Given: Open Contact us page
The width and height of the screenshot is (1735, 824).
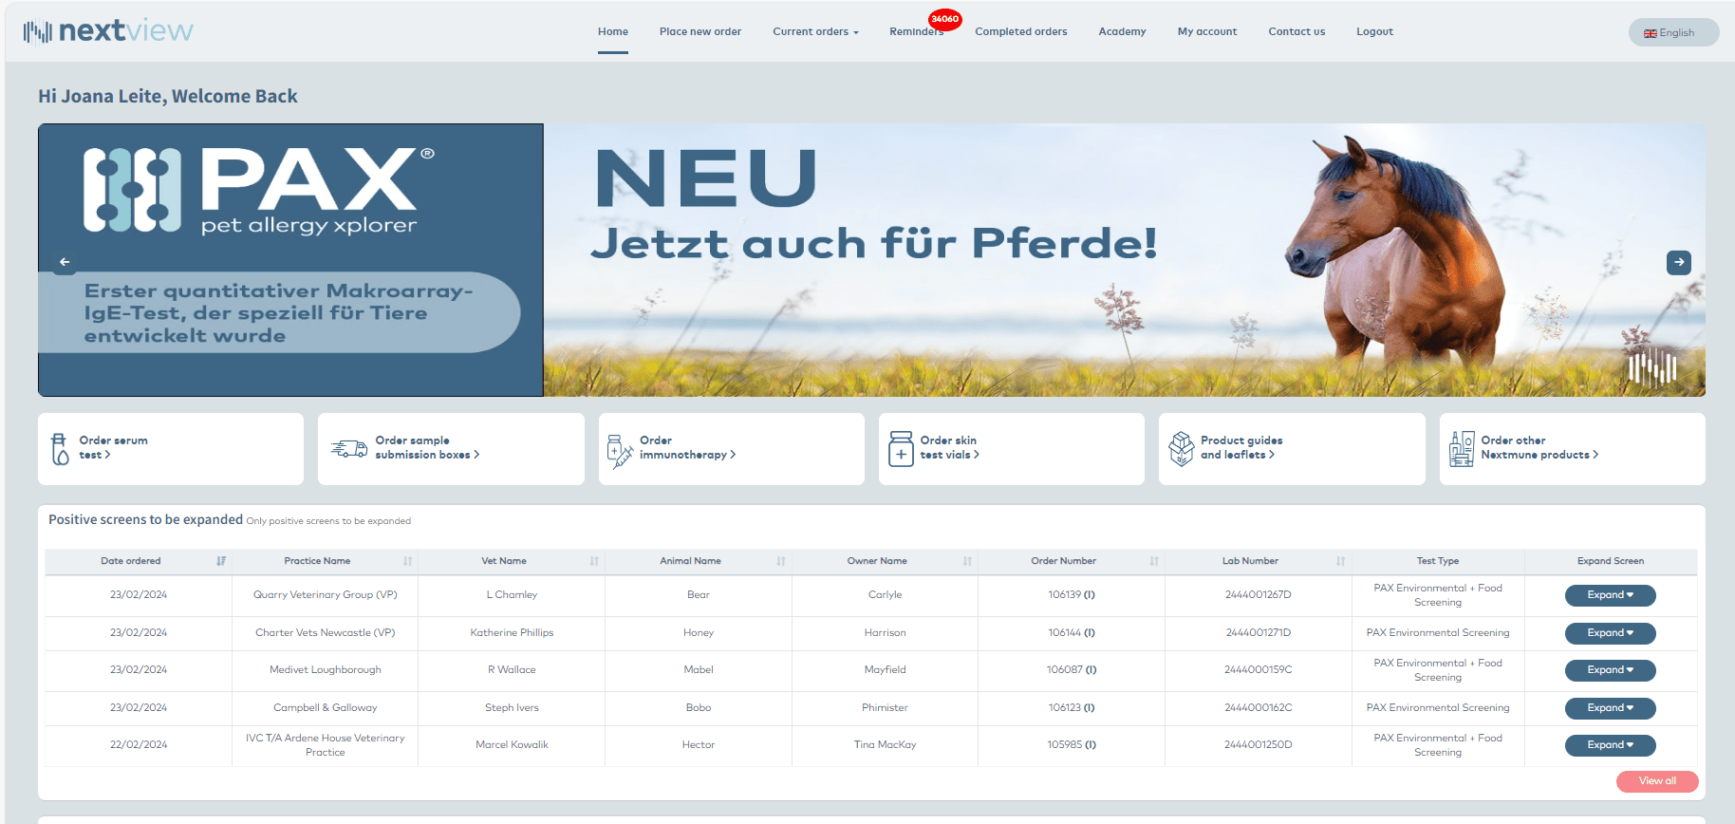Looking at the screenshot, I should (x=1297, y=31).
